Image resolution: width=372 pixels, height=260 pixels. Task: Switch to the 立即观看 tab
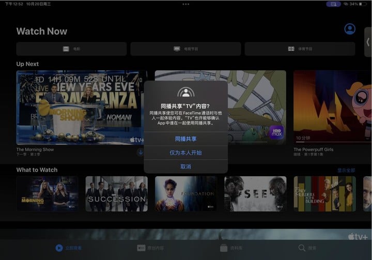click(69, 248)
